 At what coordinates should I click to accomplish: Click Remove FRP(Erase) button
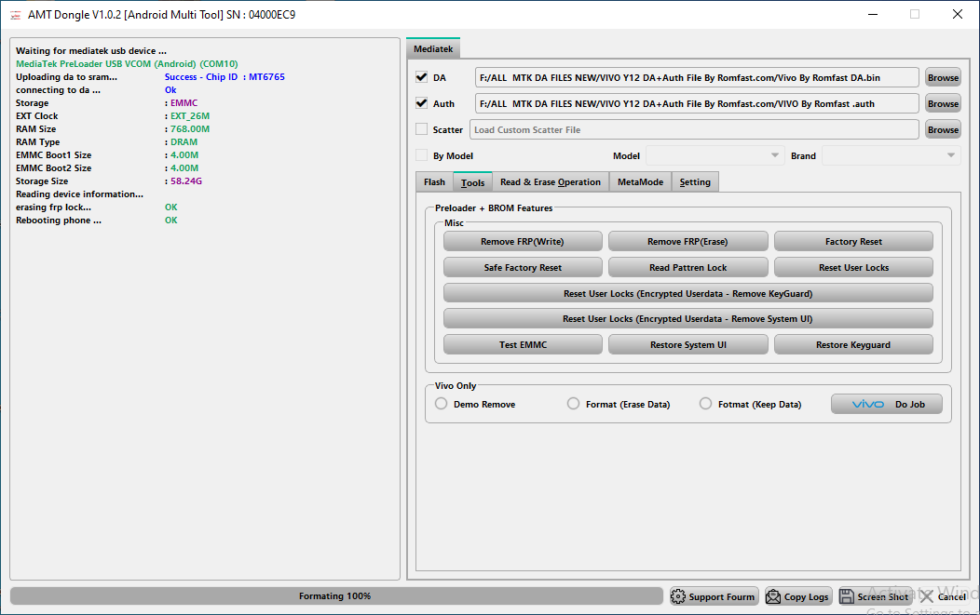point(687,242)
